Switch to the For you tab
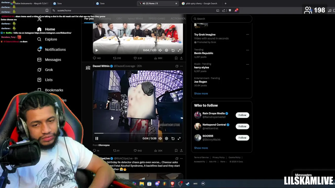 tap(89, 19)
